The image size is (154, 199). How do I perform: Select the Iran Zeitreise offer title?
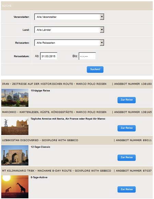point(54,84)
